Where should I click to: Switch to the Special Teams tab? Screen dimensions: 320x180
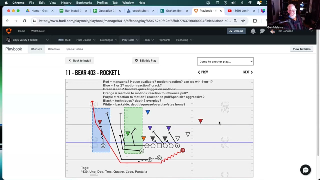[x=74, y=49]
